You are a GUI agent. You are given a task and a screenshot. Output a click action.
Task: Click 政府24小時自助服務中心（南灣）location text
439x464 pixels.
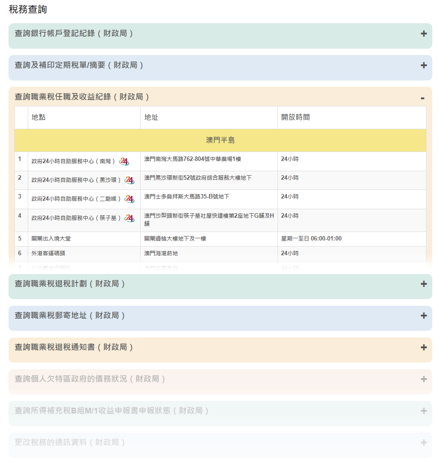click(x=73, y=161)
